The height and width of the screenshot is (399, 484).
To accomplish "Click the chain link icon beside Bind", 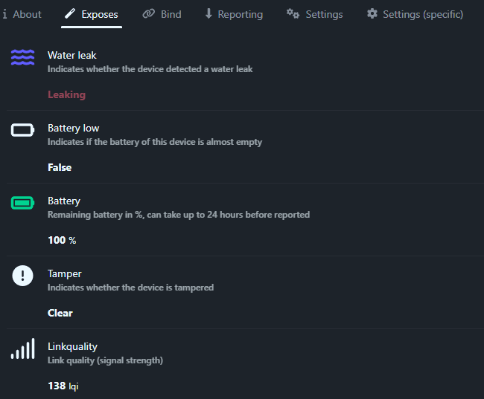I will tap(149, 14).
